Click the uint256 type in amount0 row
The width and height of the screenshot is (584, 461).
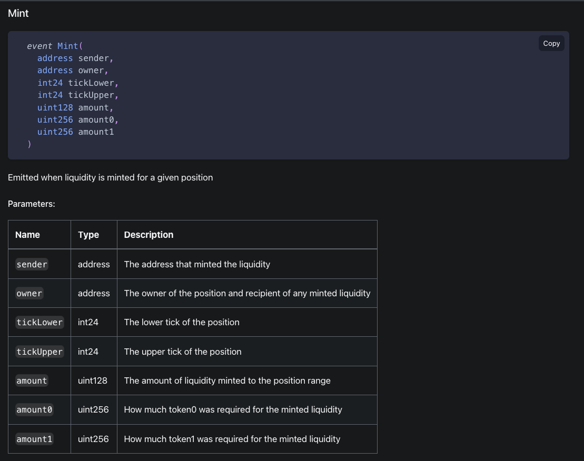93,409
